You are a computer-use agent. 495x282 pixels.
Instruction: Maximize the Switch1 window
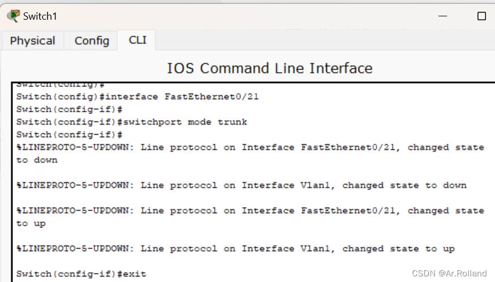(x=481, y=16)
